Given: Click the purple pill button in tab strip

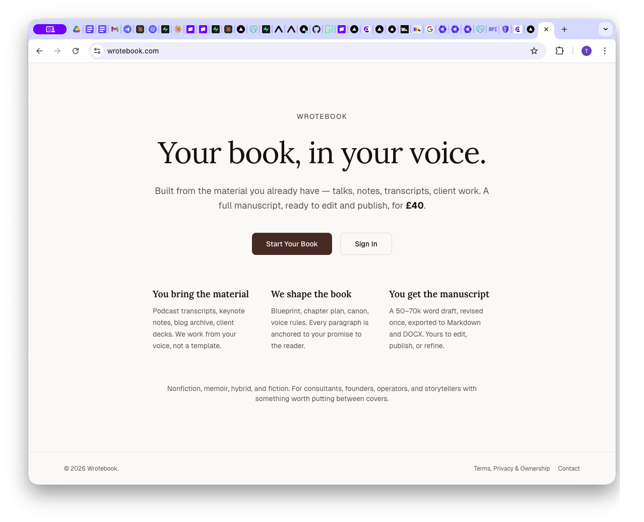Looking at the screenshot, I should point(50,29).
